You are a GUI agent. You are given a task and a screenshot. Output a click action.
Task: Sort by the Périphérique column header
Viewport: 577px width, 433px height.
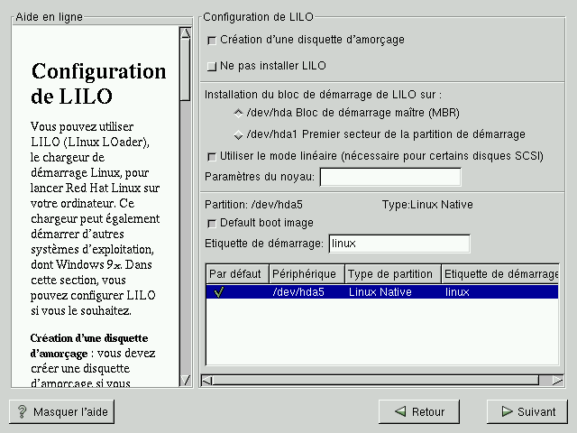click(306, 273)
